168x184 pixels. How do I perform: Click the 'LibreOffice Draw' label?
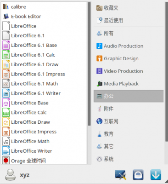(x=30, y=122)
